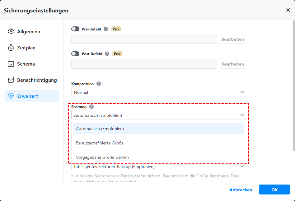Click the Erweitert diamond icon
The height and width of the screenshot is (201, 295).
11,96
